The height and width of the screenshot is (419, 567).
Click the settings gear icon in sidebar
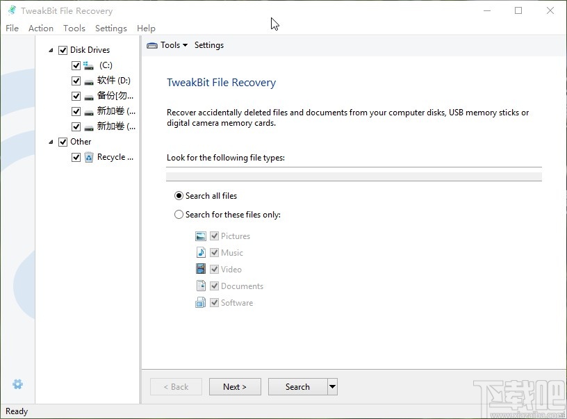click(18, 384)
